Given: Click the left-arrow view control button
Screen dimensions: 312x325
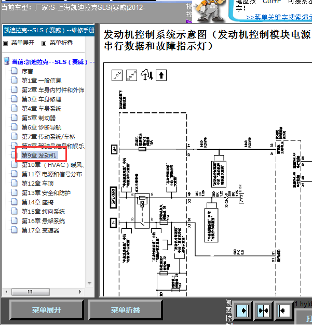Looking at the screenshot, I should click(x=284, y=310).
